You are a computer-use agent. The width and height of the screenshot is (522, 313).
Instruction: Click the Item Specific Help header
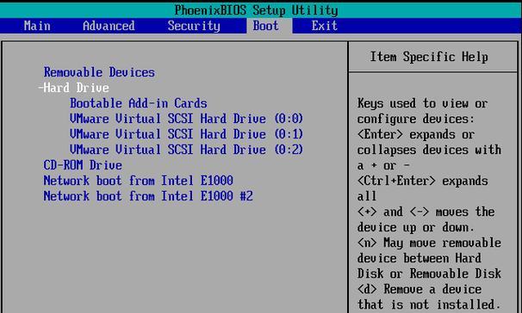pos(429,57)
